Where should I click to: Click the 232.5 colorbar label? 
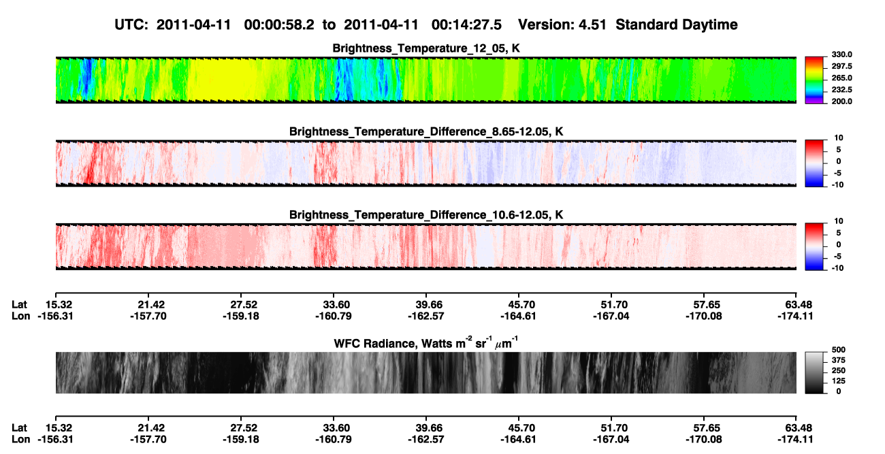coord(841,89)
